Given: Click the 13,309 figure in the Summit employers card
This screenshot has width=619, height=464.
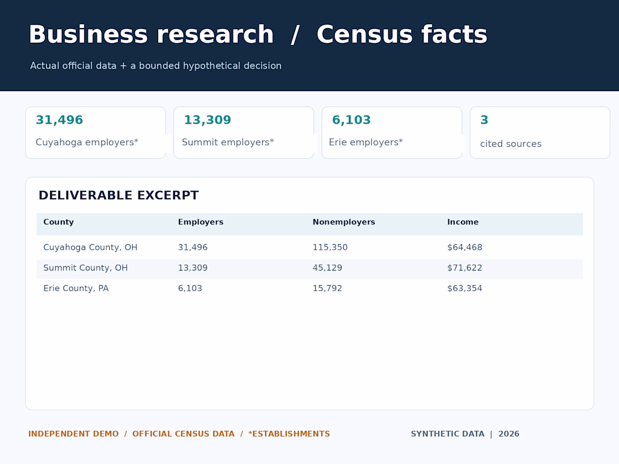Looking at the screenshot, I should (x=208, y=120).
